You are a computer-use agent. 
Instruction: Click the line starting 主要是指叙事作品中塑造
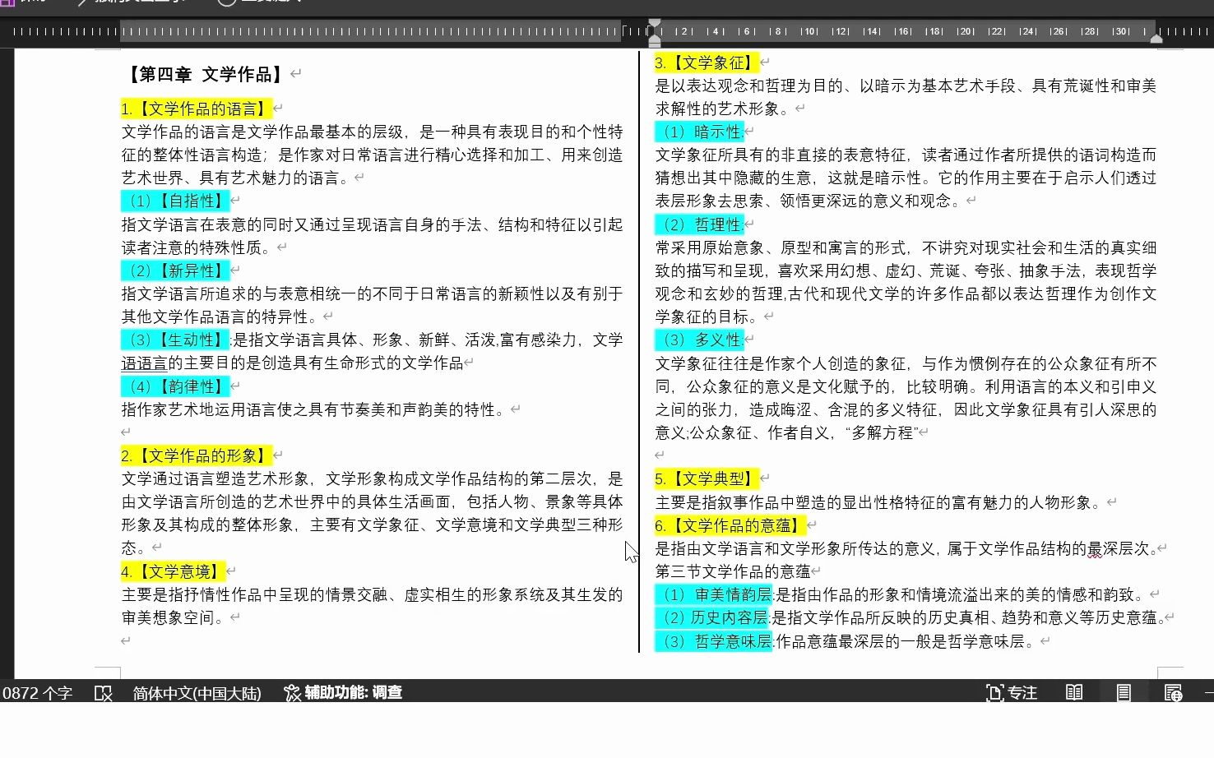tap(878, 502)
